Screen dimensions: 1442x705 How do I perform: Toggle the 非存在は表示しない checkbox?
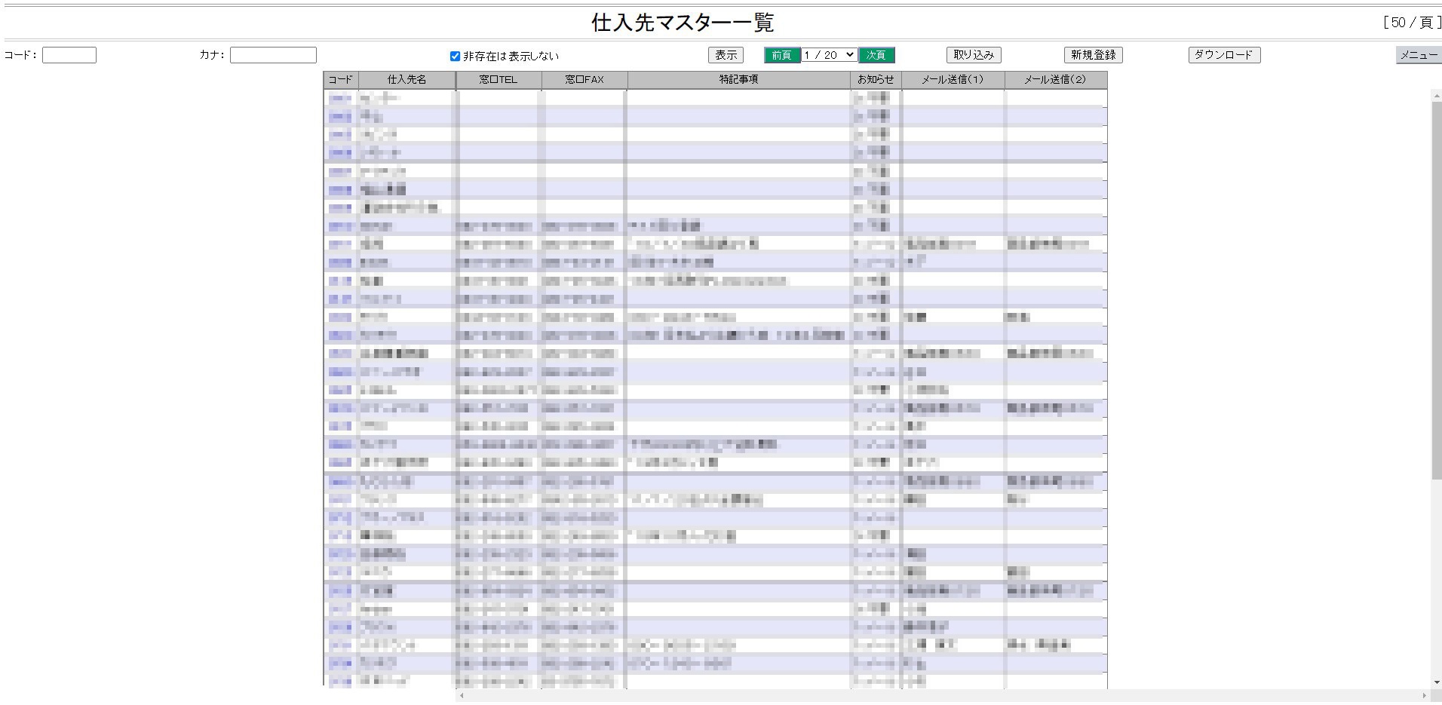pyautogui.click(x=455, y=56)
